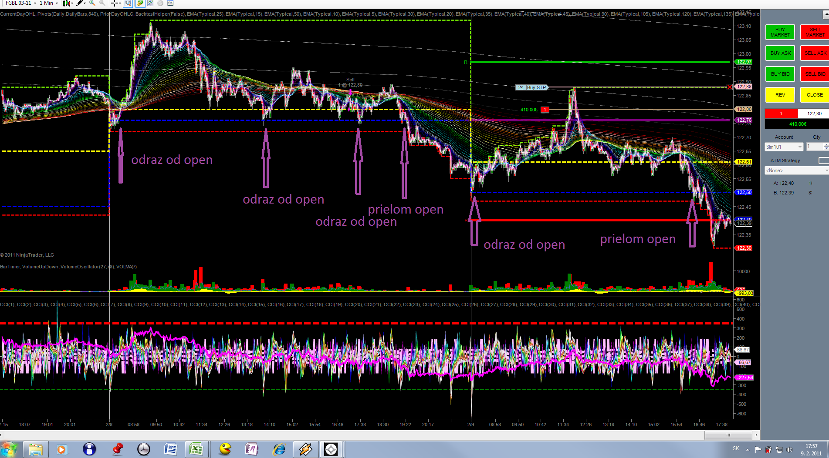Click the green 122,97 R1 price marker
The image size is (829, 458).
click(744, 62)
